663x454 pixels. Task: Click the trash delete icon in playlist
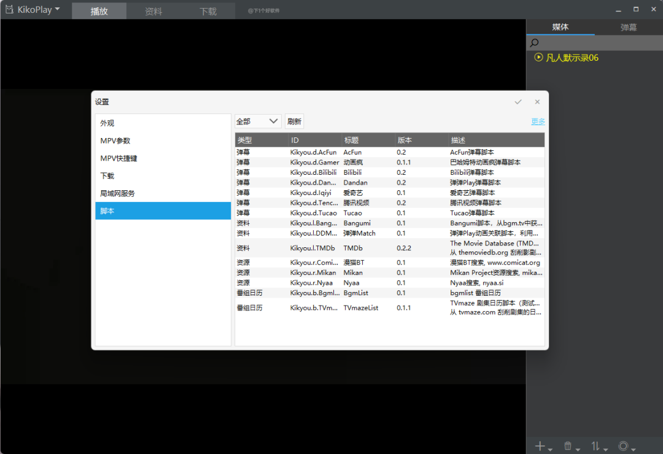tap(568, 446)
